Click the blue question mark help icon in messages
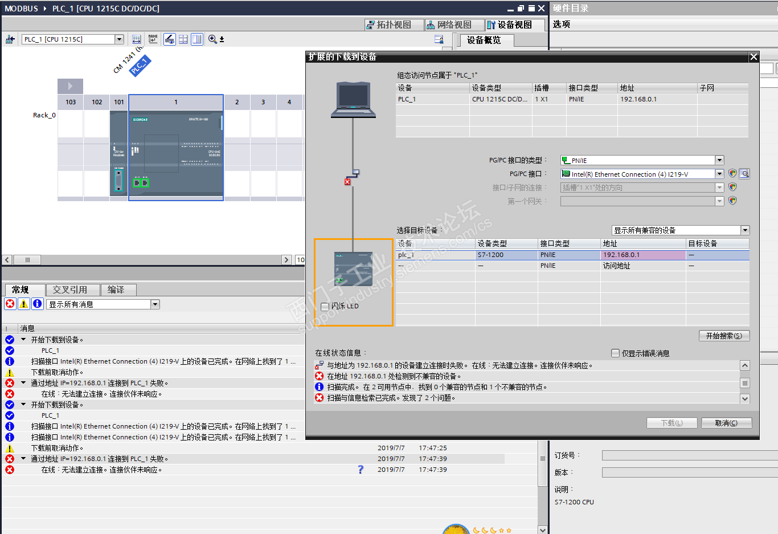The image size is (778, 534). pos(361,470)
